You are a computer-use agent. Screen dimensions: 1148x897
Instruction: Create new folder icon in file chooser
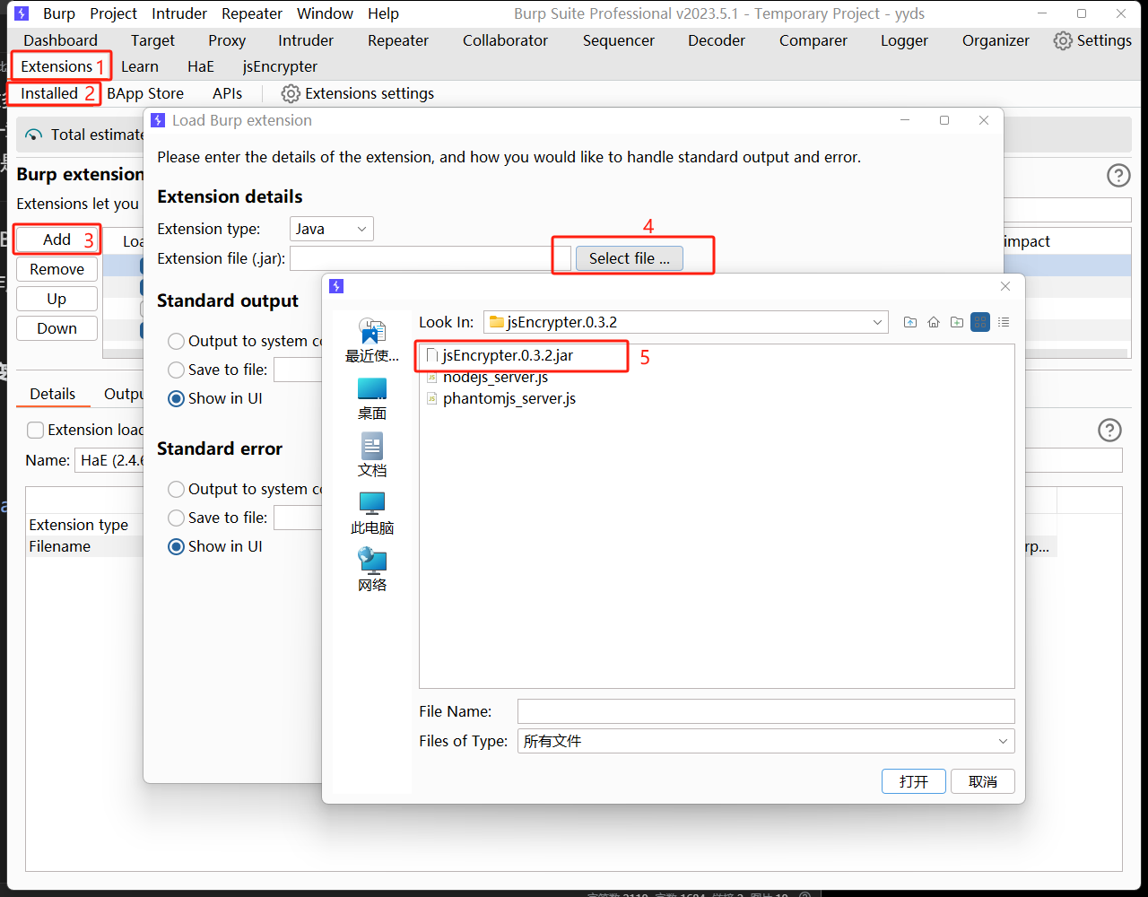tap(957, 322)
